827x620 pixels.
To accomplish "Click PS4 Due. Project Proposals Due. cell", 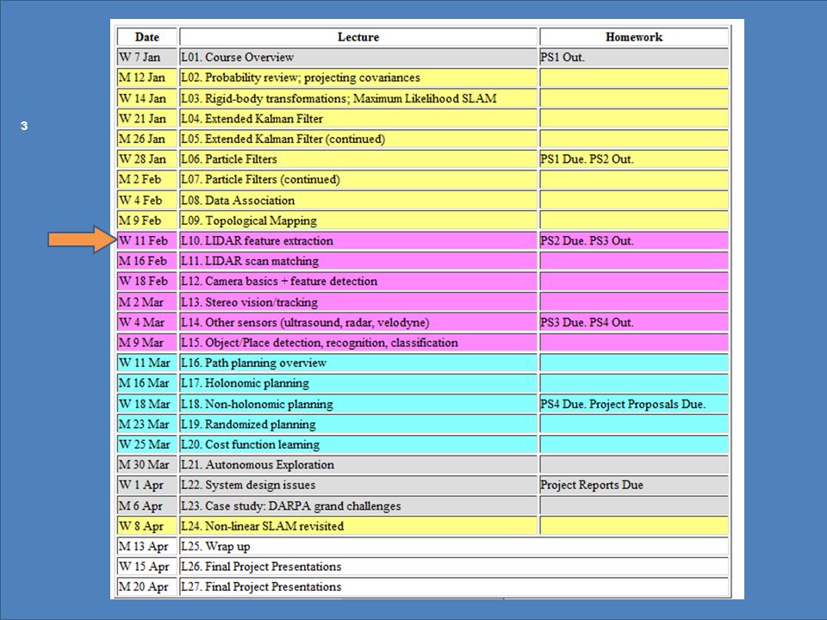I will 634,404.
